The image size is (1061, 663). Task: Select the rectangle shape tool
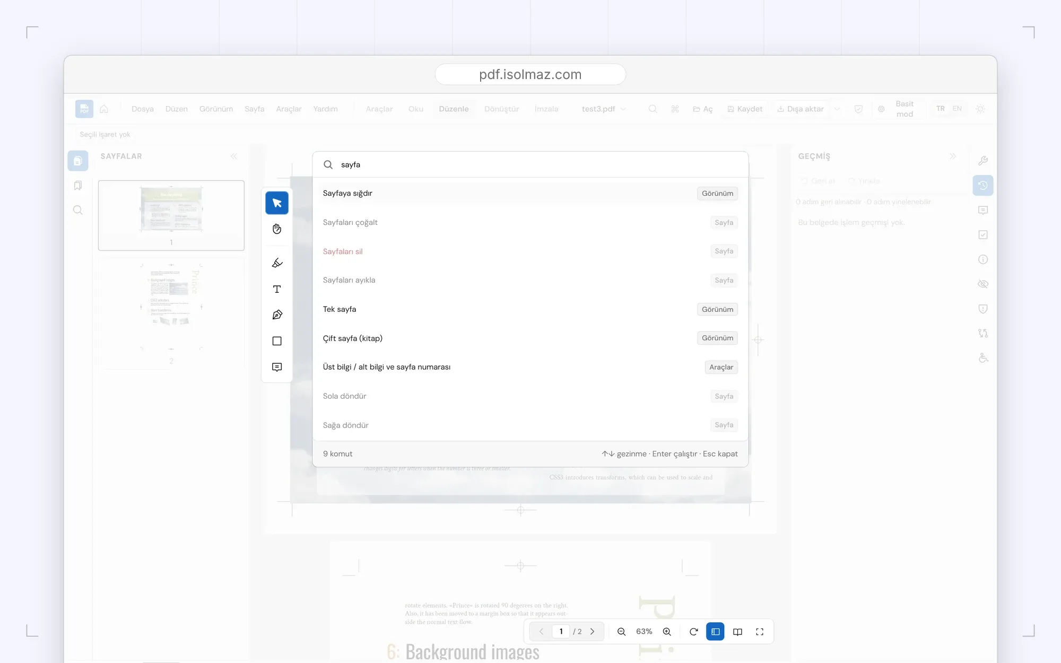tap(277, 341)
